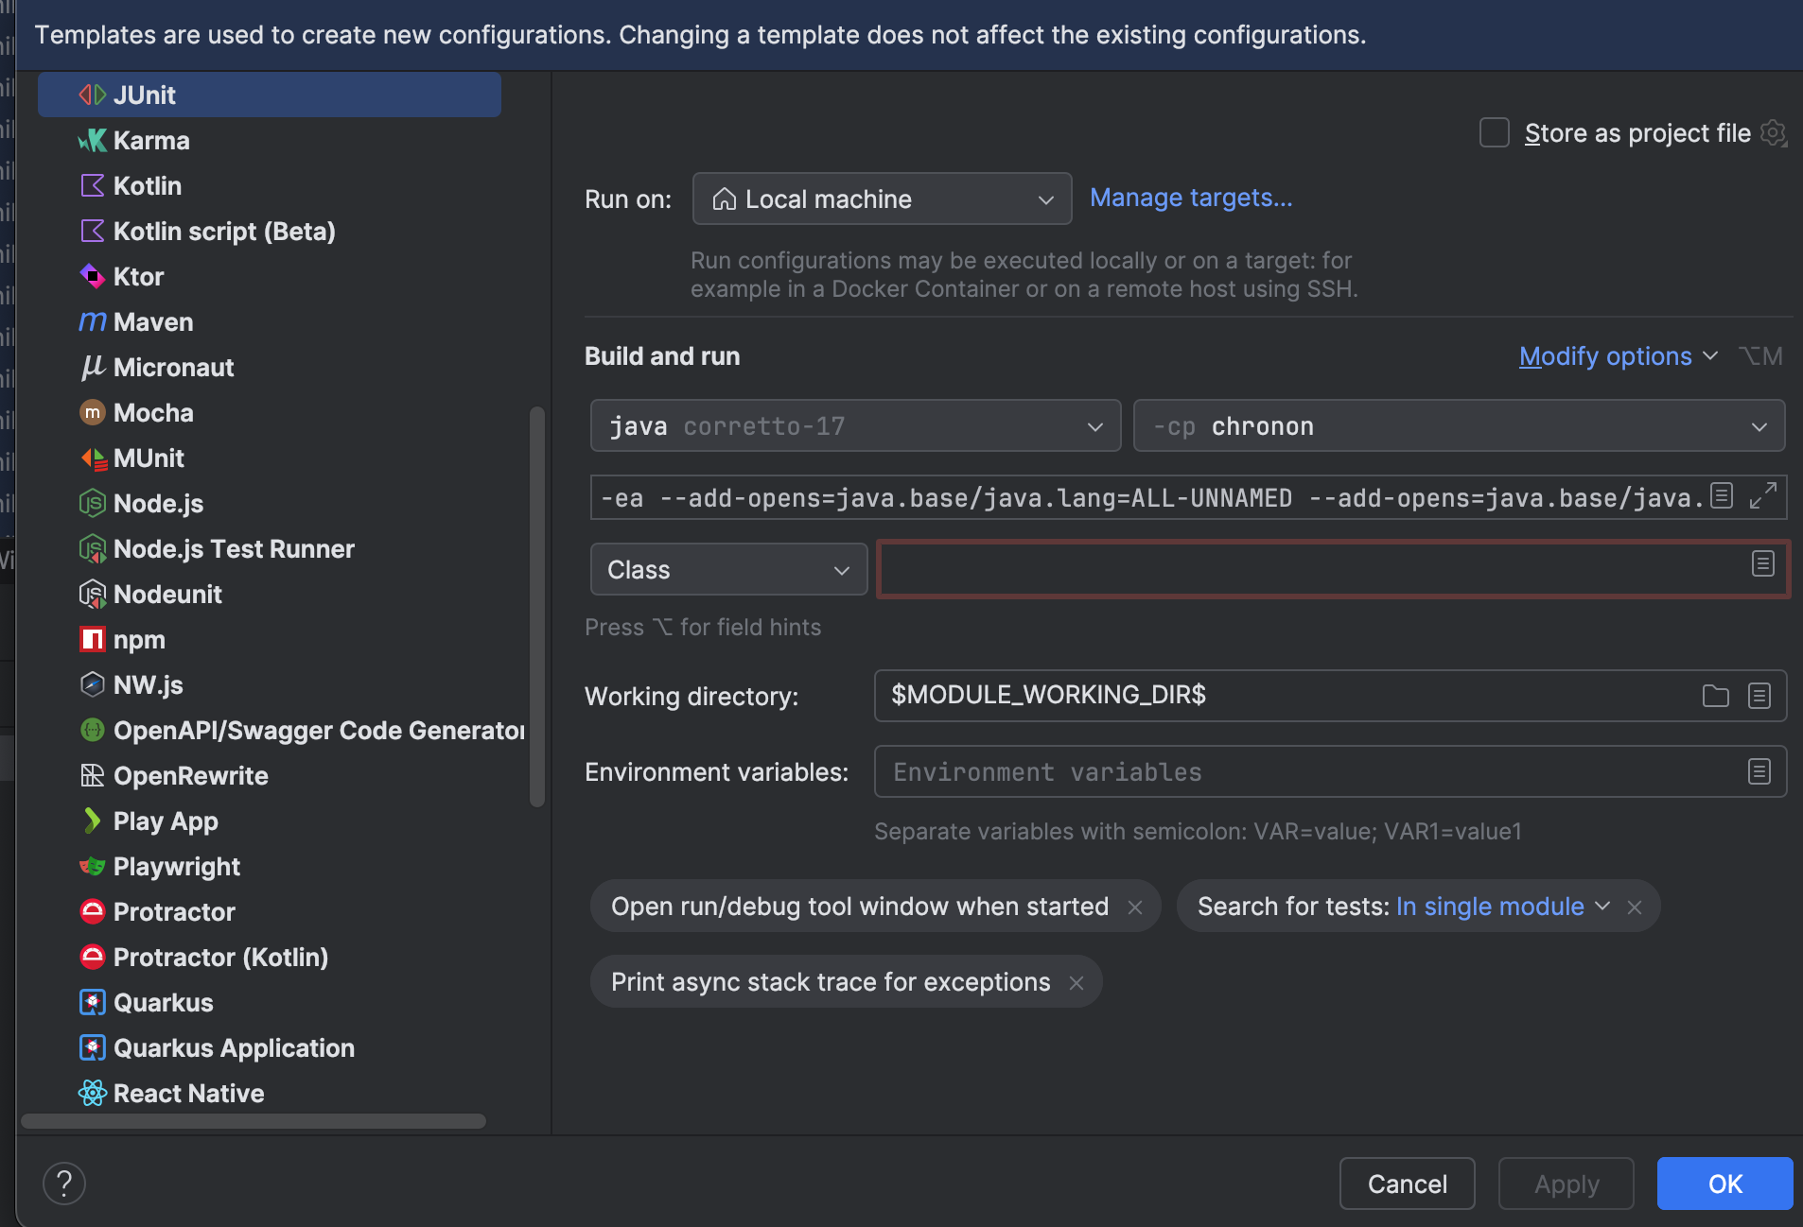Viewport: 1803px width, 1227px height.
Task: Click the Quarkus Application icon
Action: pyautogui.click(x=92, y=1047)
